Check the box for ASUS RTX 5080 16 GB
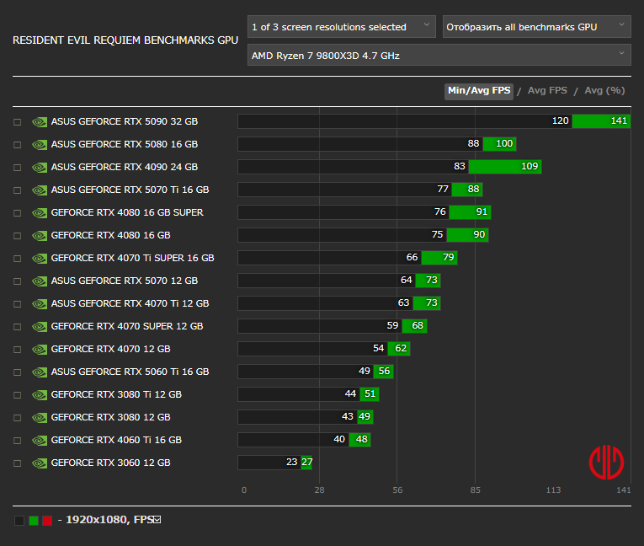The height and width of the screenshot is (546, 644). (x=17, y=144)
